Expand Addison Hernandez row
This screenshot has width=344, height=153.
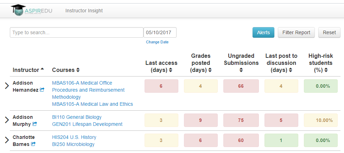point(6,86)
